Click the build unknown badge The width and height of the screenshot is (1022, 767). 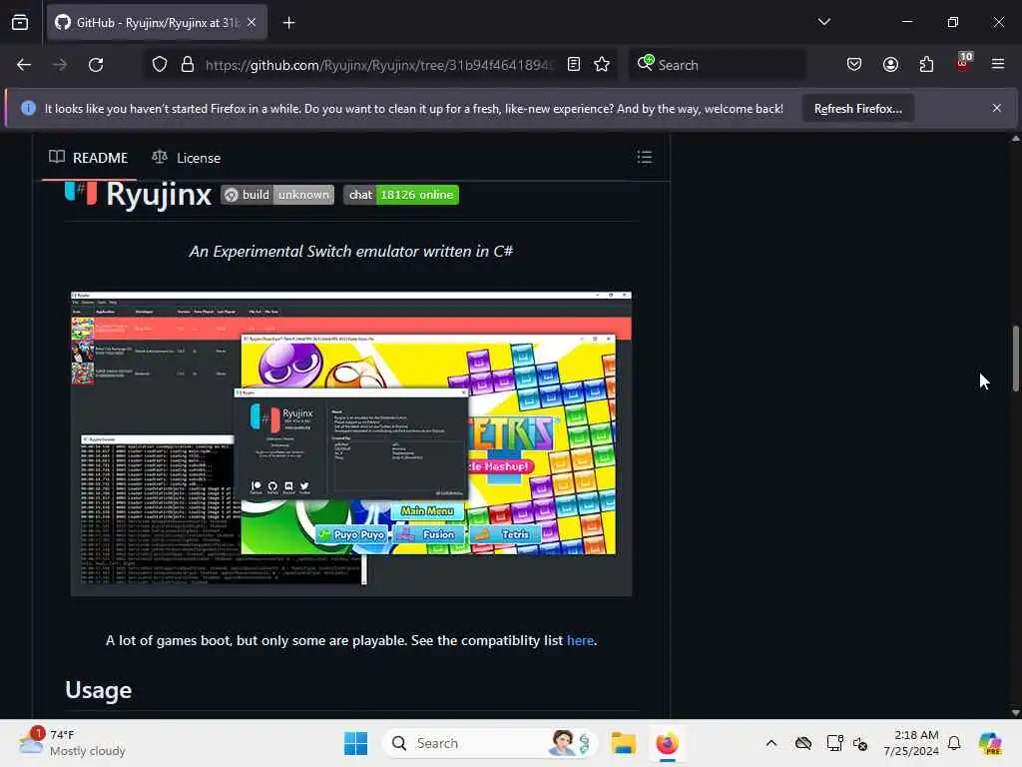pyautogui.click(x=277, y=195)
